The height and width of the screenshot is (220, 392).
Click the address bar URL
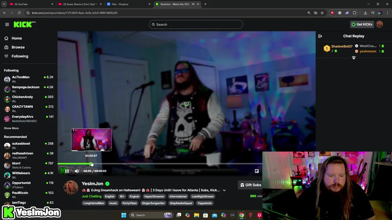(x=75, y=13)
